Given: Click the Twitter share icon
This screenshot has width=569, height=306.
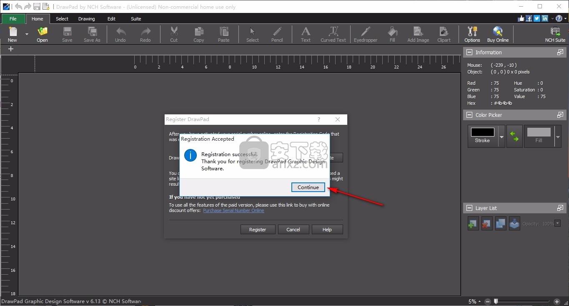Looking at the screenshot, I should tap(537, 18).
